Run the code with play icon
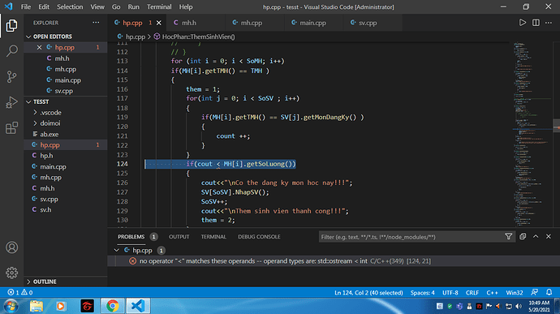This screenshot has height=314, width=560. [523, 23]
